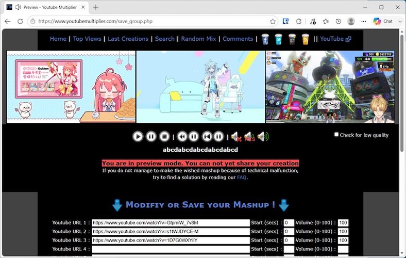Click the pastel blue anime girl video
Image resolution: width=406 pixels, height=258 pixels.
pyautogui.click(x=200, y=87)
